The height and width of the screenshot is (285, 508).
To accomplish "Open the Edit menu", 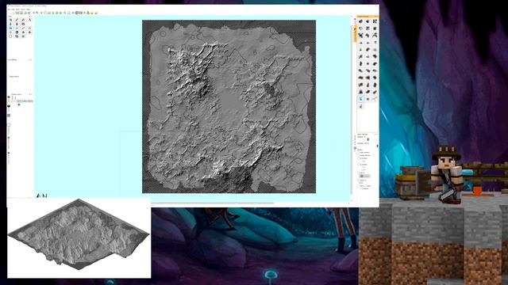I will click(x=13, y=9).
